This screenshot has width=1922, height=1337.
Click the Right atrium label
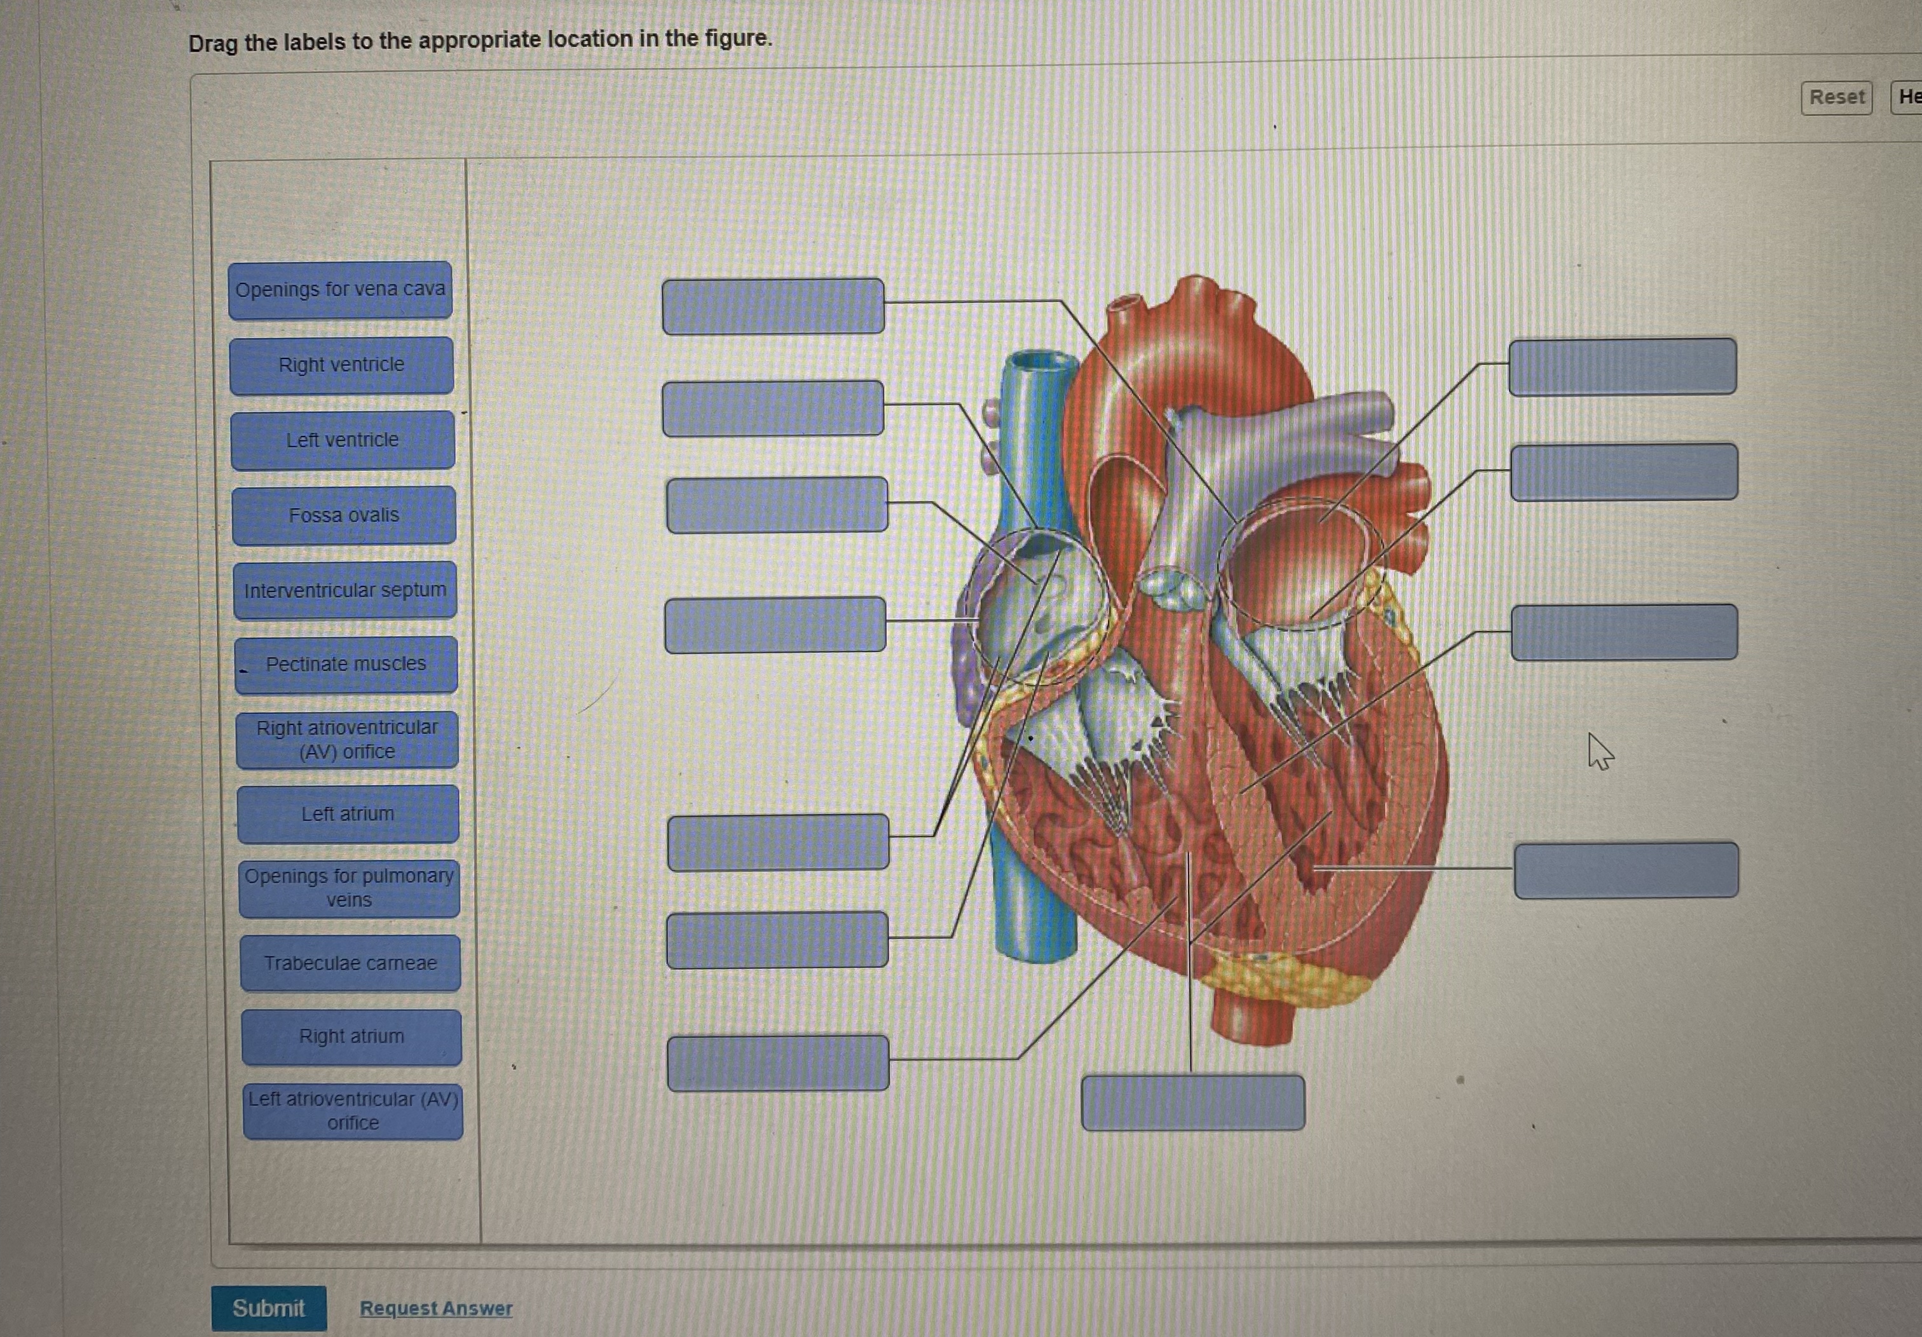(351, 1036)
